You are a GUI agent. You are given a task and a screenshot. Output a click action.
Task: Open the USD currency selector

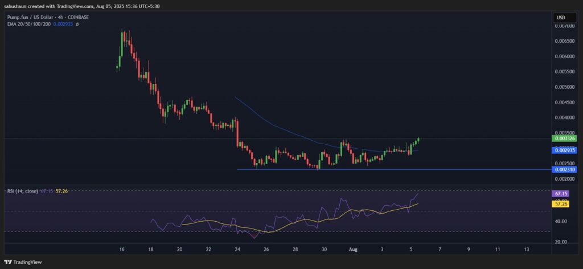(x=562, y=18)
